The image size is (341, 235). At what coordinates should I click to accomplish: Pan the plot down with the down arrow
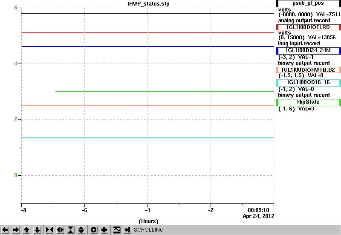pos(38,230)
